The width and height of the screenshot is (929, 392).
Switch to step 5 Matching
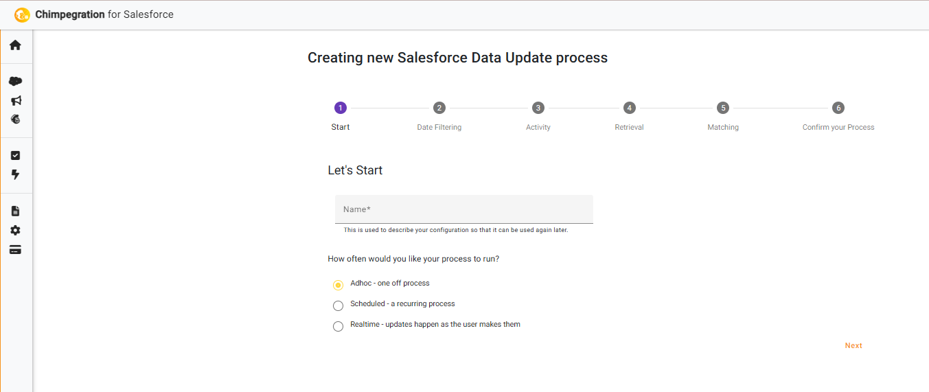point(723,108)
